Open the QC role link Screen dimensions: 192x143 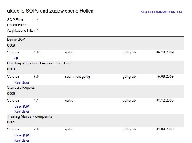pos(17,58)
